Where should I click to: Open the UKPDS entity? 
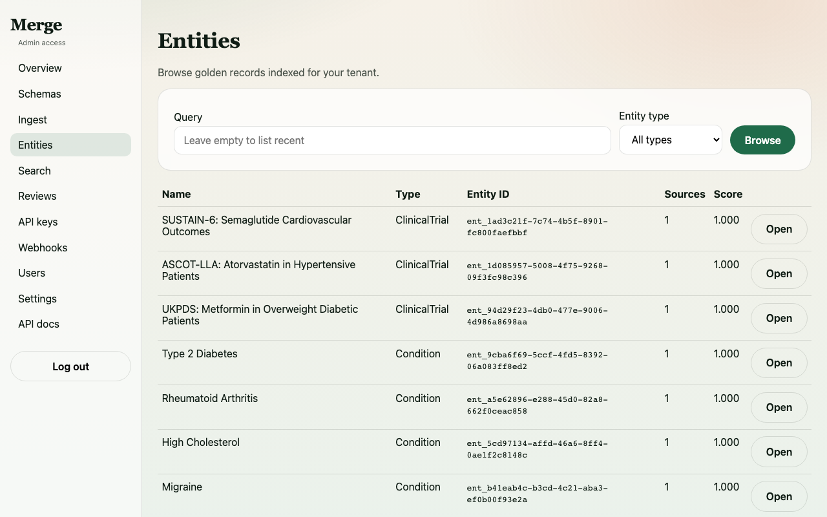pyautogui.click(x=779, y=318)
